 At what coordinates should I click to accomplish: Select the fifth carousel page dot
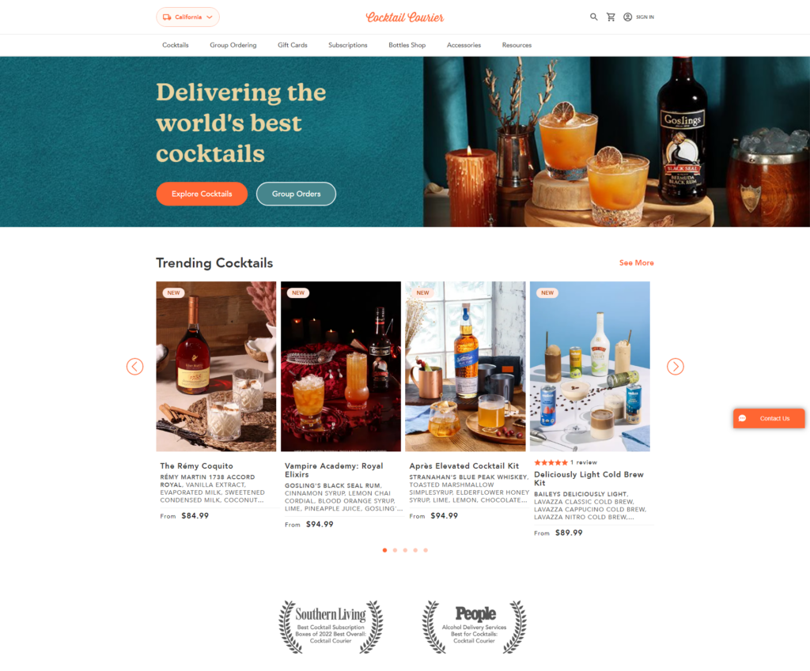426,550
